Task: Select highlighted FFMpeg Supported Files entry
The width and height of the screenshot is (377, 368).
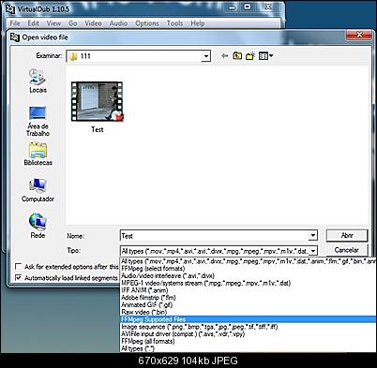Action: pyautogui.click(x=249, y=319)
